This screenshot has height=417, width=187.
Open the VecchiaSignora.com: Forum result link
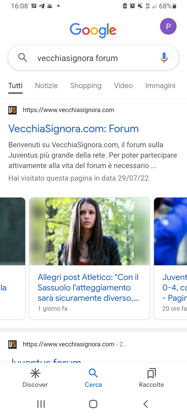[x=74, y=129]
